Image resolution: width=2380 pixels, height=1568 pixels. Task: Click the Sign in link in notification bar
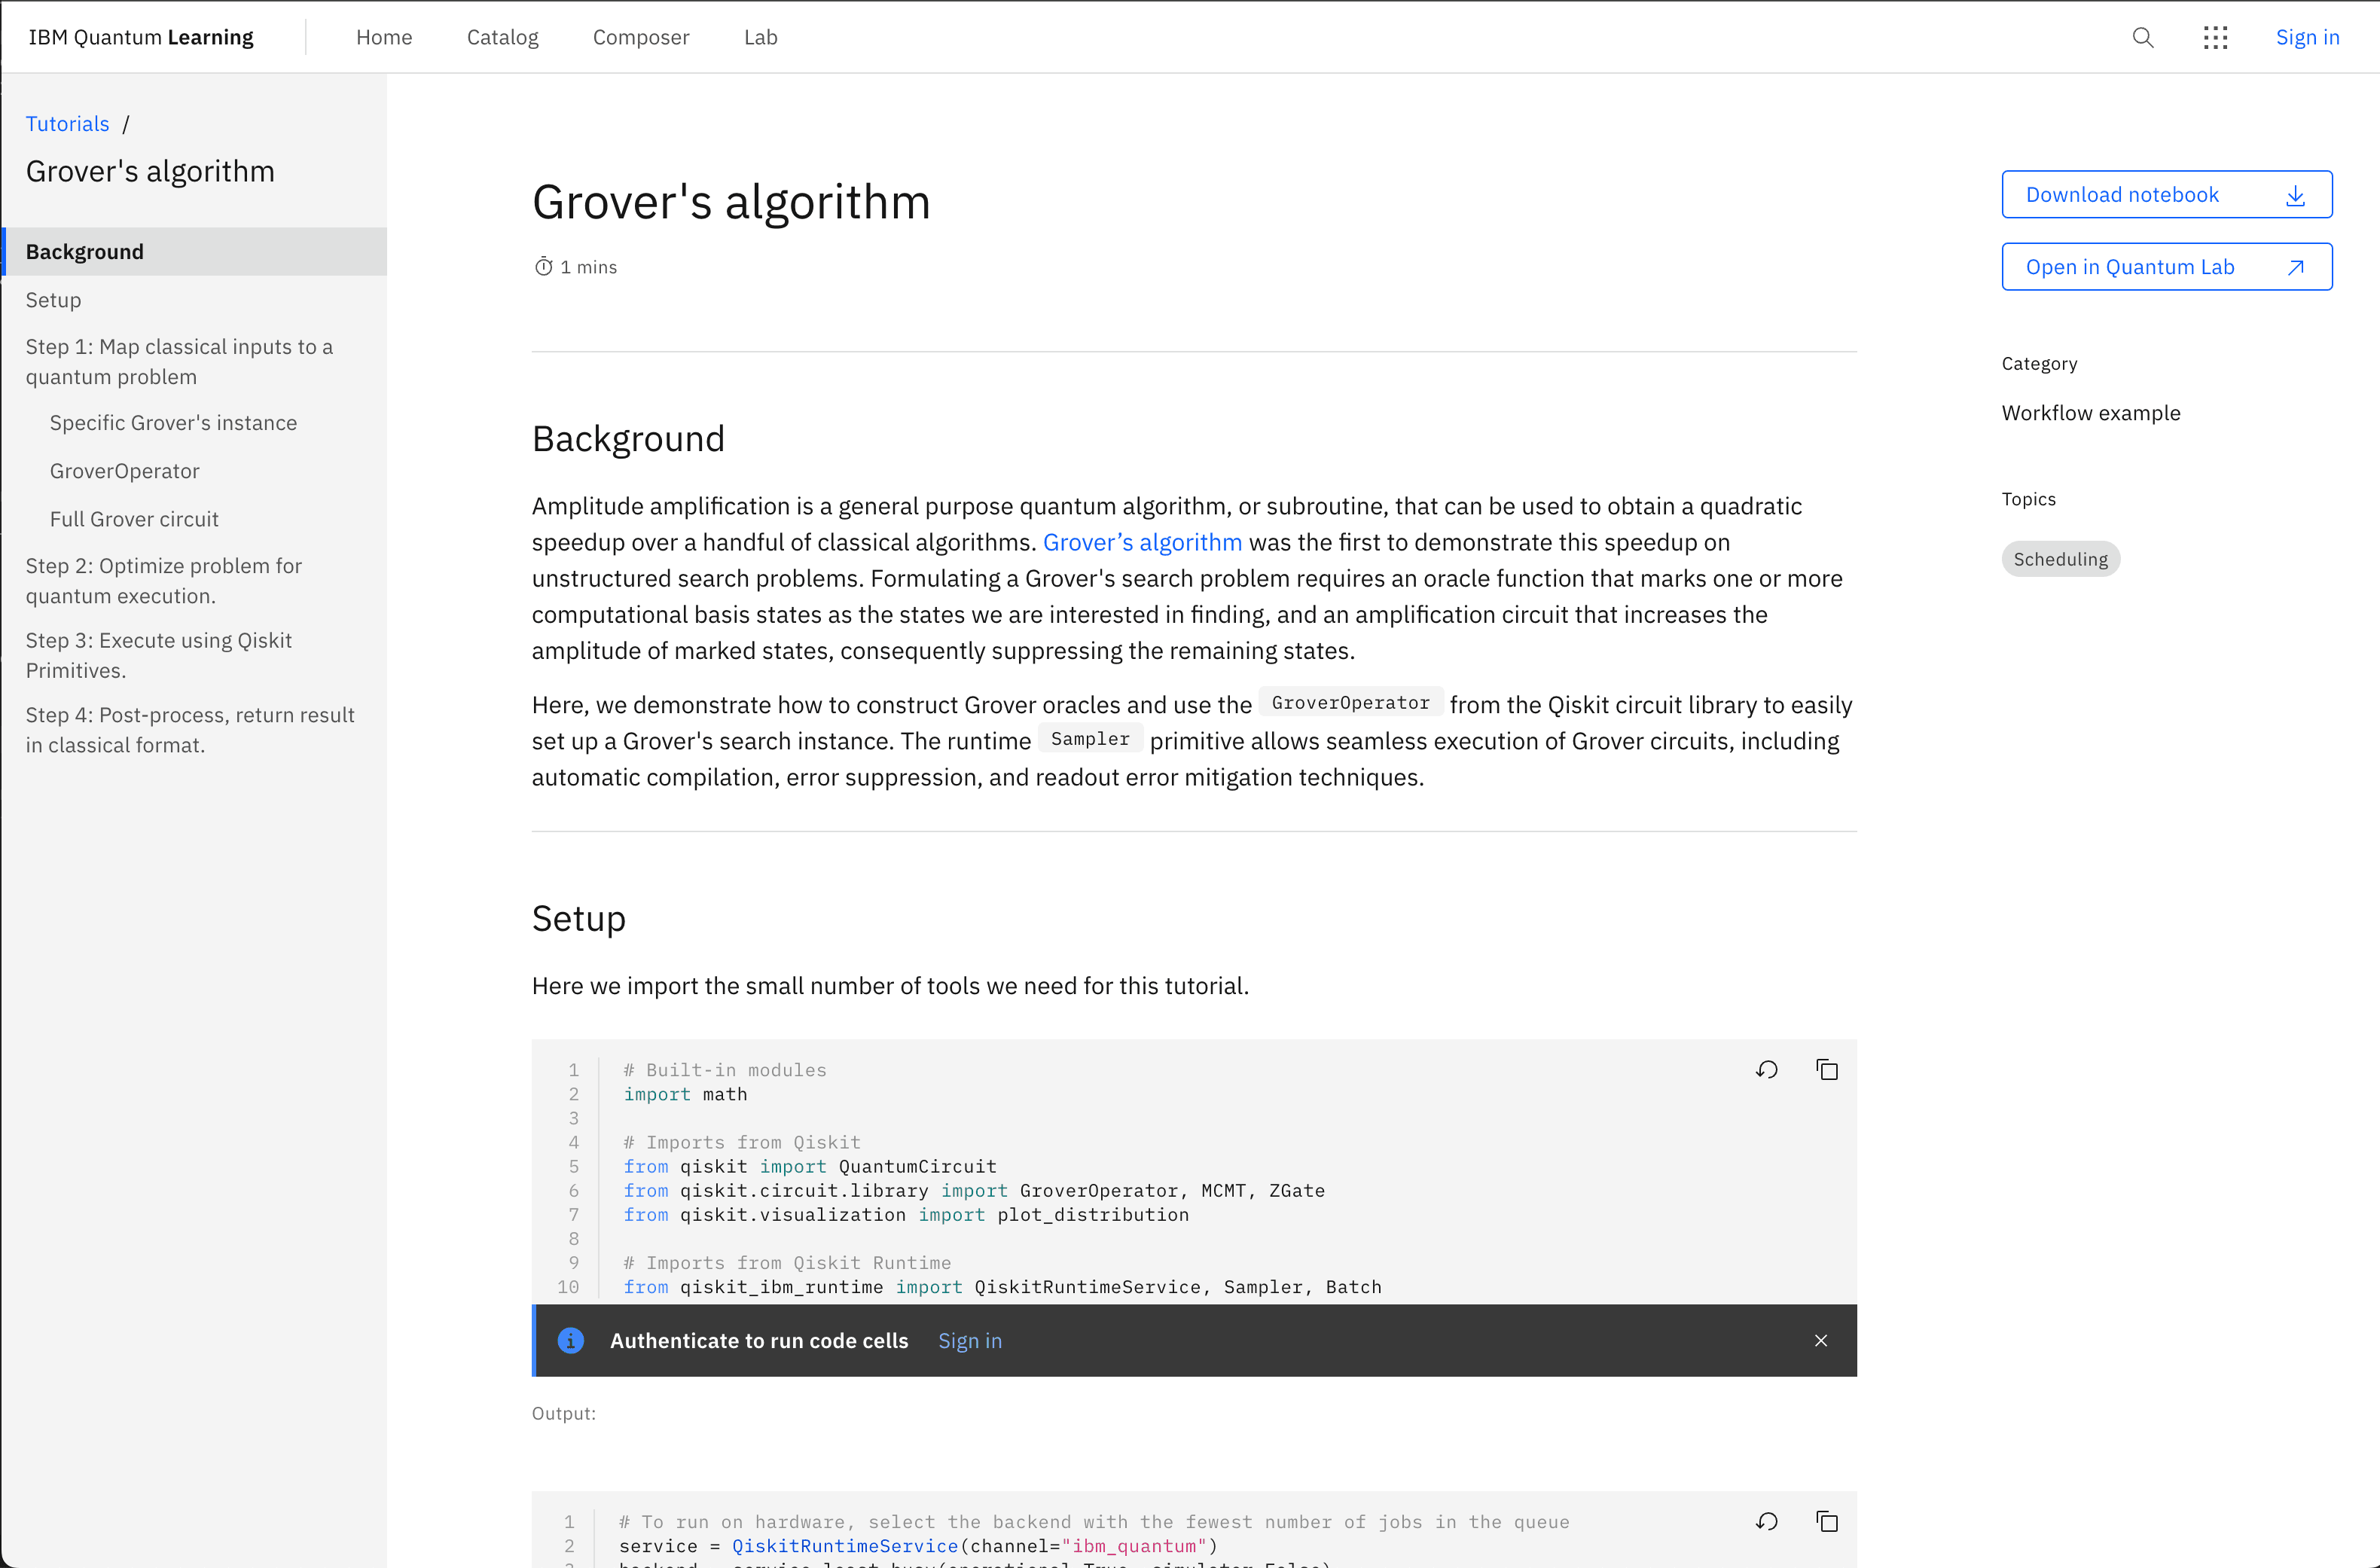tap(969, 1341)
